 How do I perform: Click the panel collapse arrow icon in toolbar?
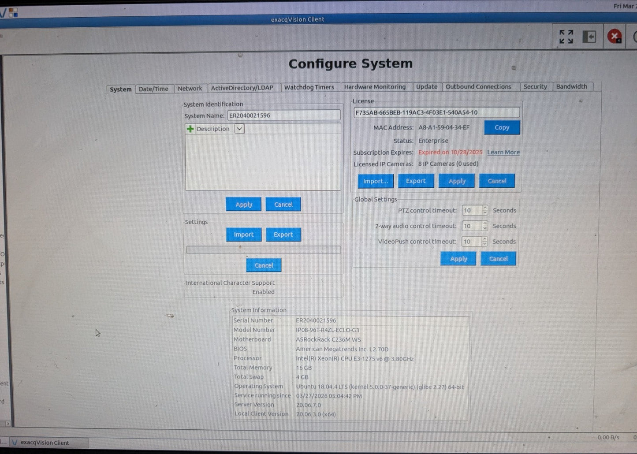click(589, 37)
